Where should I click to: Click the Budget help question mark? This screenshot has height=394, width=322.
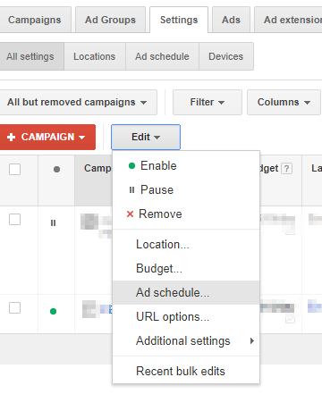pos(286,169)
